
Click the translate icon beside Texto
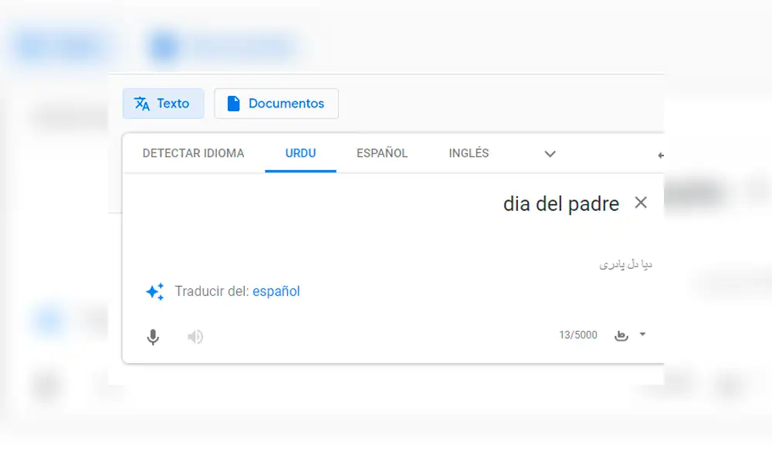[141, 103]
